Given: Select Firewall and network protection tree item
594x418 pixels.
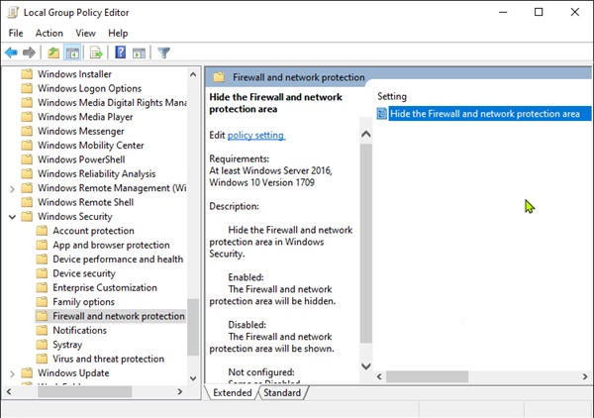Looking at the screenshot, I should click(x=119, y=316).
